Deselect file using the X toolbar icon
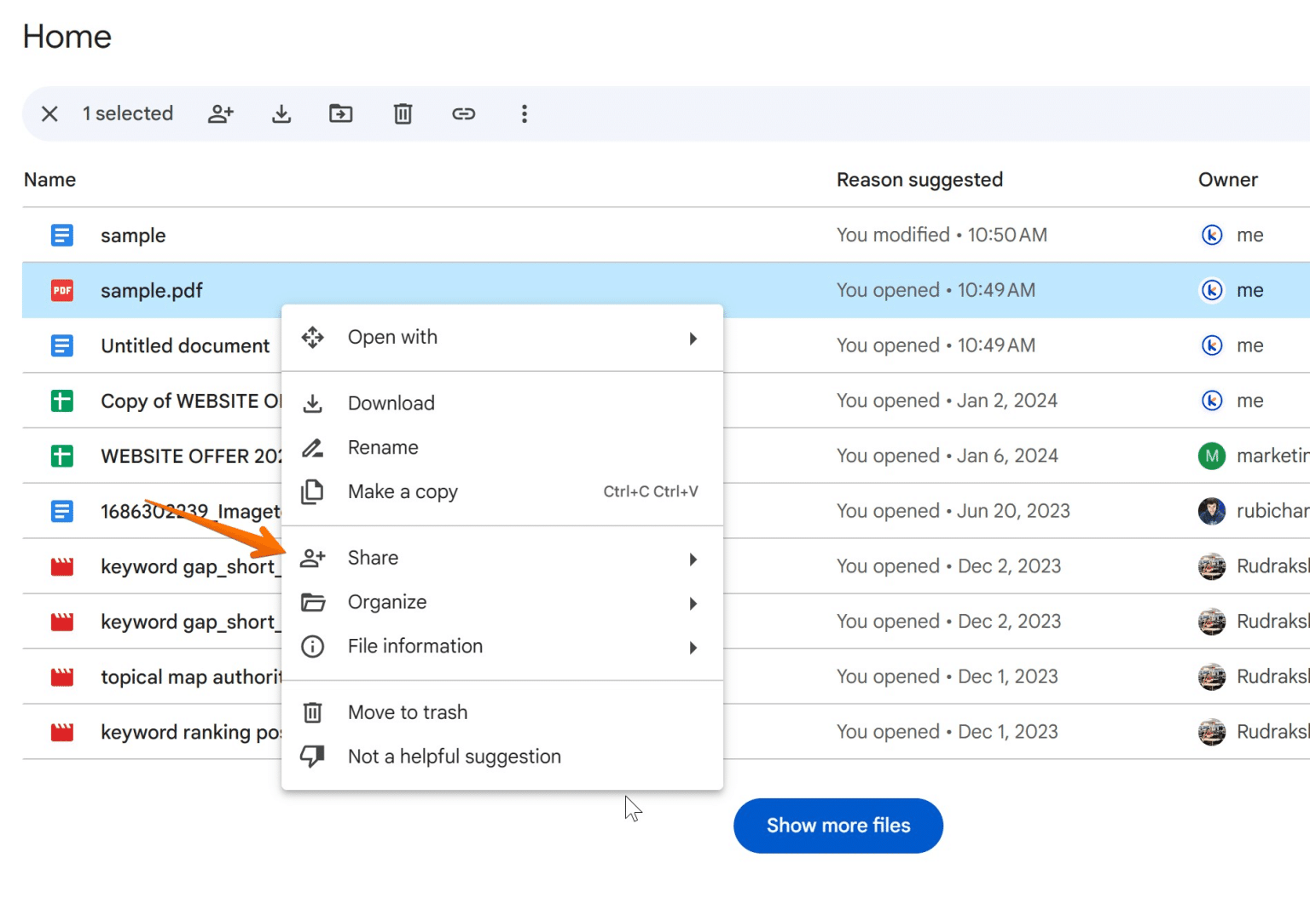The width and height of the screenshot is (1310, 899). [49, 113]
